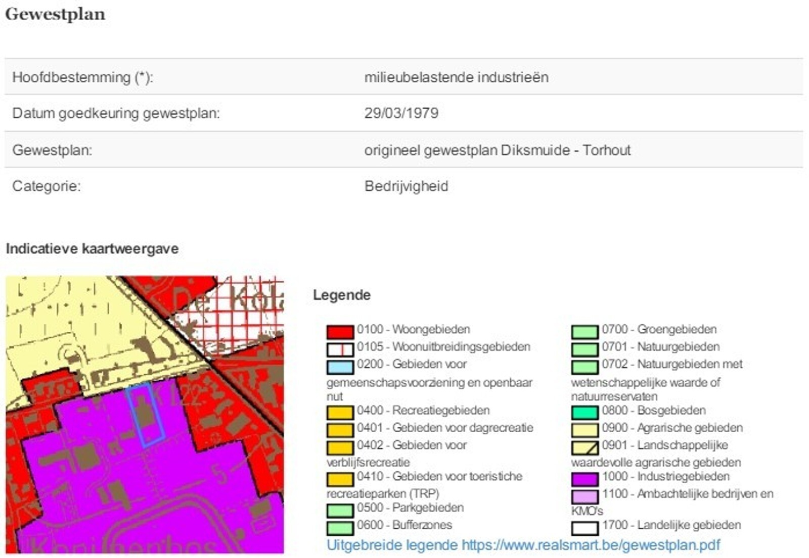Open the Uitgebreide legende PDF link

click(x=523, y=545)
